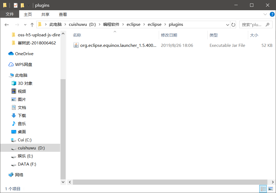Switch to the 共享 ribbon tab
The height and width of the screenshot is (193, 276).
[45, 14]
